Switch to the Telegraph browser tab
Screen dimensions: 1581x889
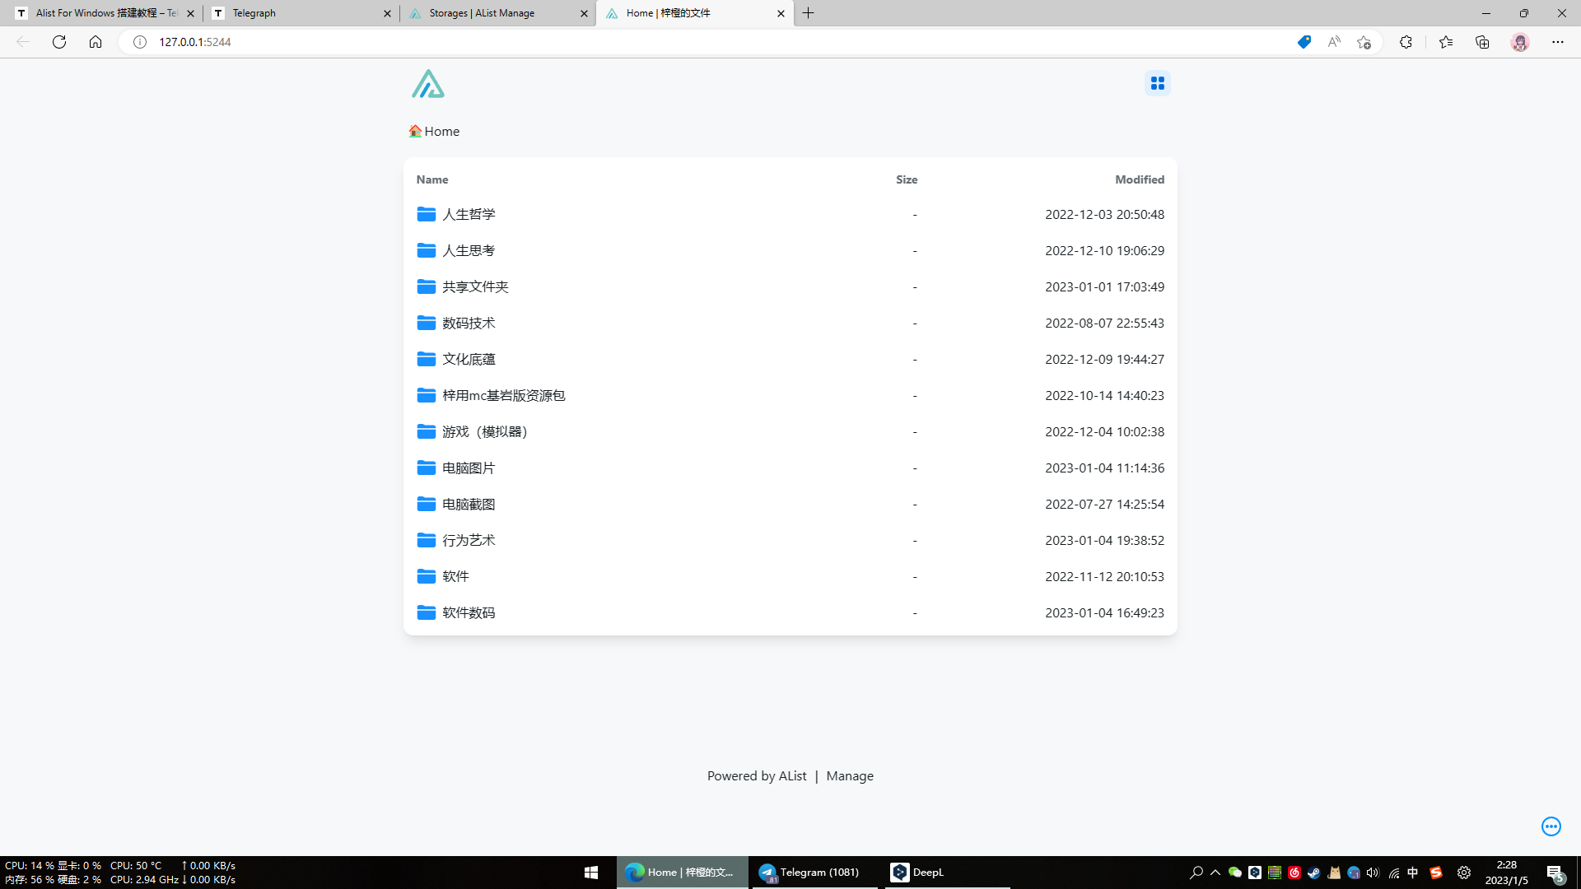[x=254, y=13]
